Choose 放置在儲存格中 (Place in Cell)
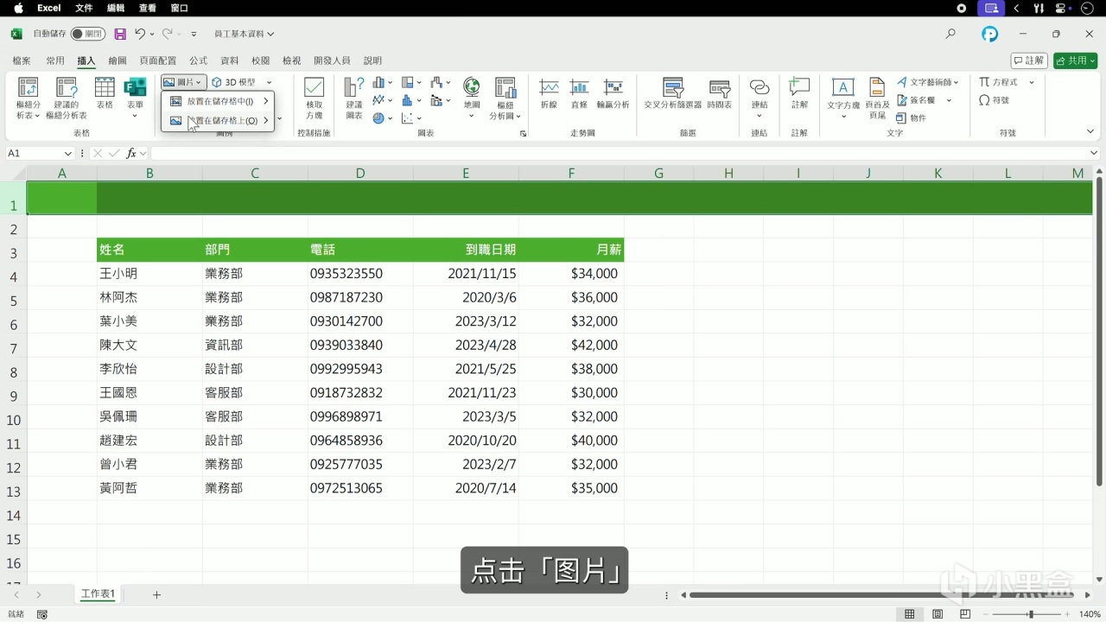This screenshot has width=1106, height=622. click(x=219, y=101)
